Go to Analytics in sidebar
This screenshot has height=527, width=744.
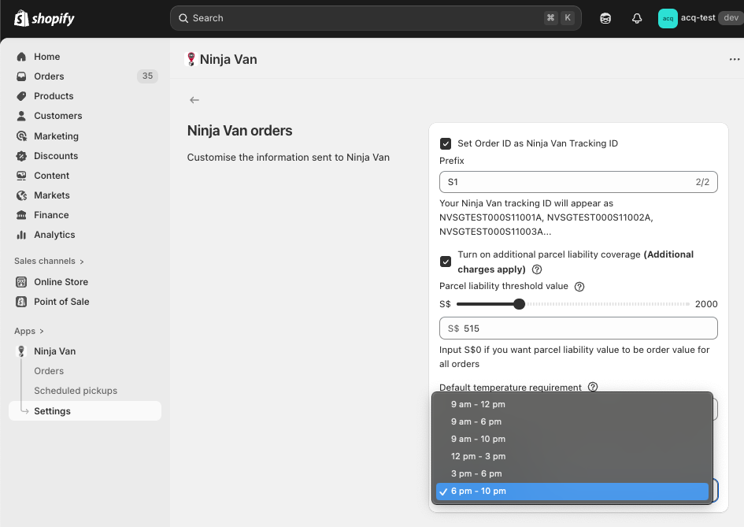[54, 235]
